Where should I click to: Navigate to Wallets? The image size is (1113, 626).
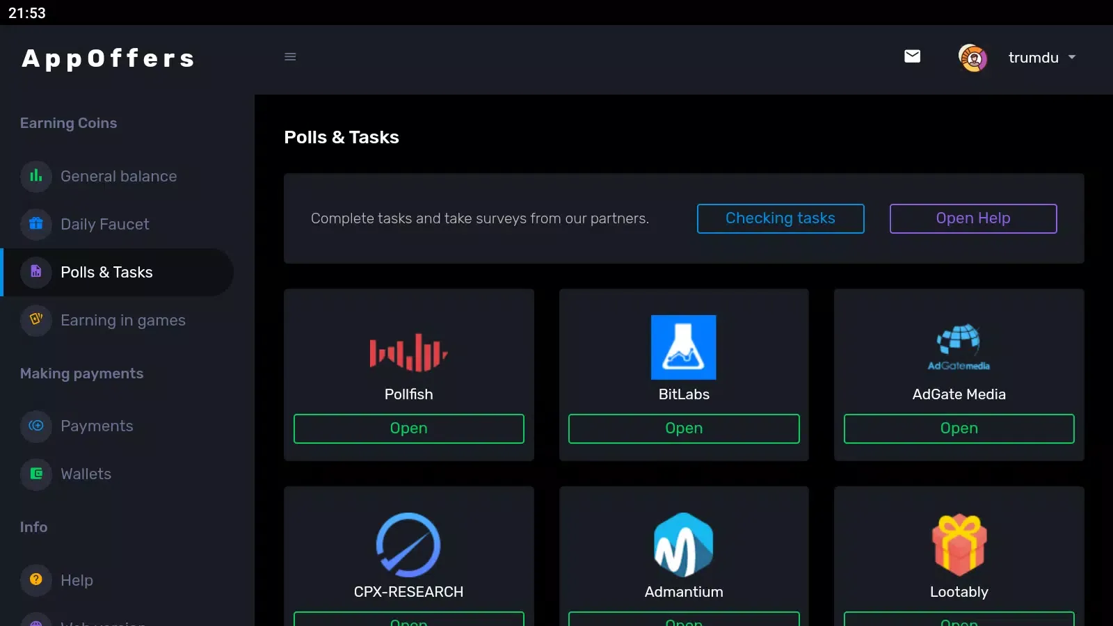86,474
